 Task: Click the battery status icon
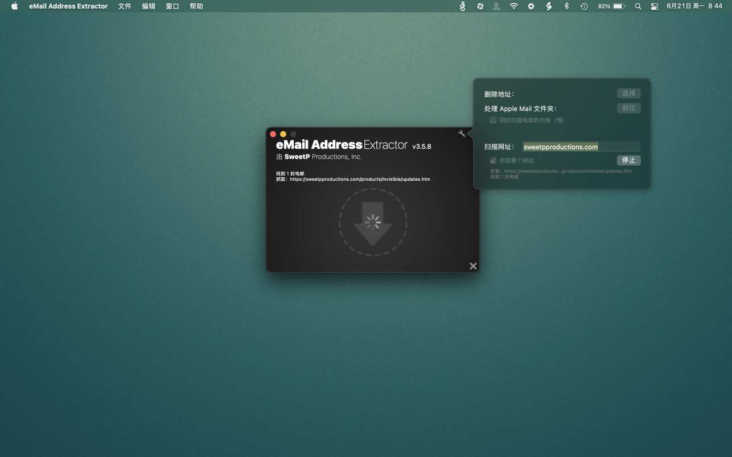(619, 6)
